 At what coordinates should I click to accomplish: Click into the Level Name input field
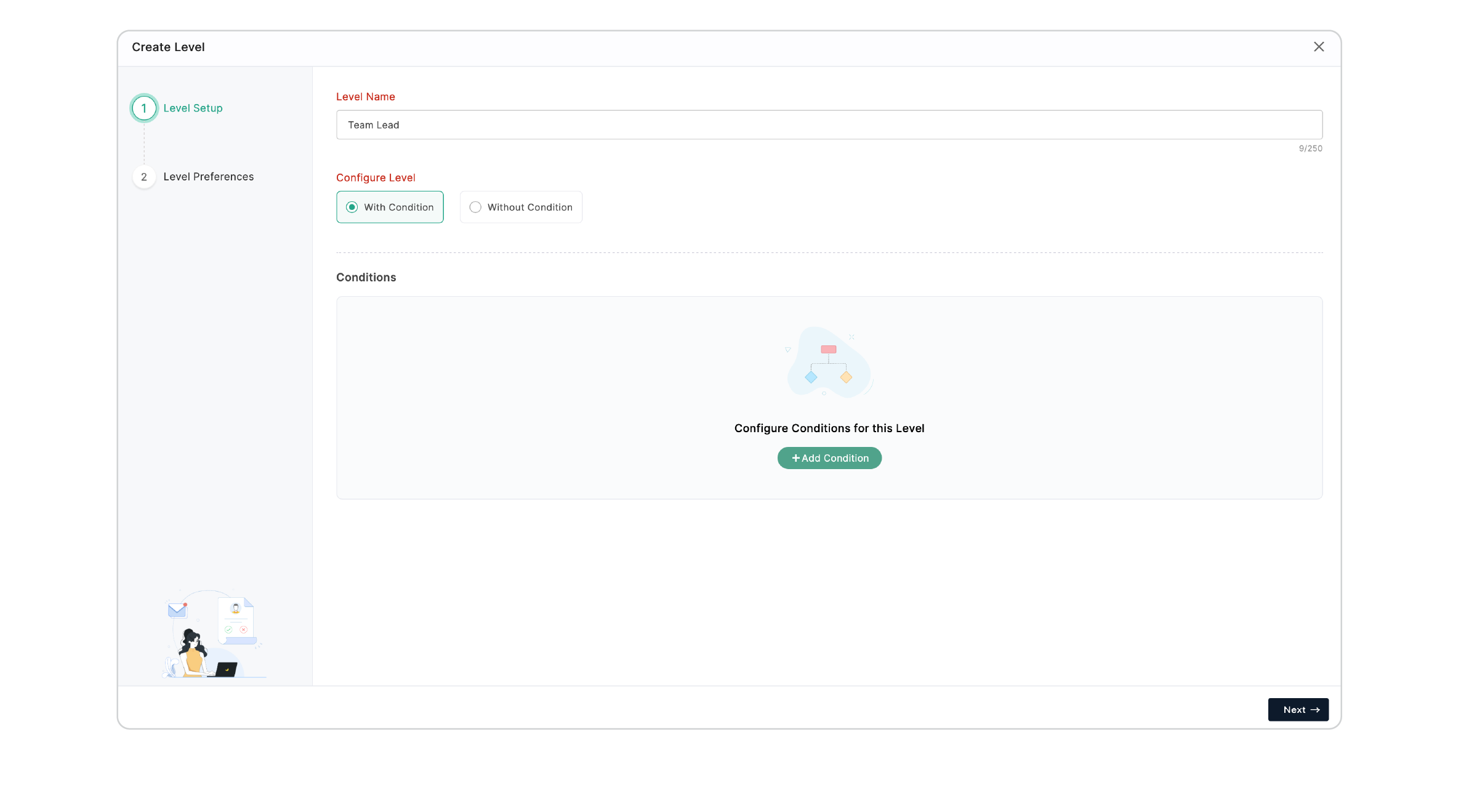[829, 125]
